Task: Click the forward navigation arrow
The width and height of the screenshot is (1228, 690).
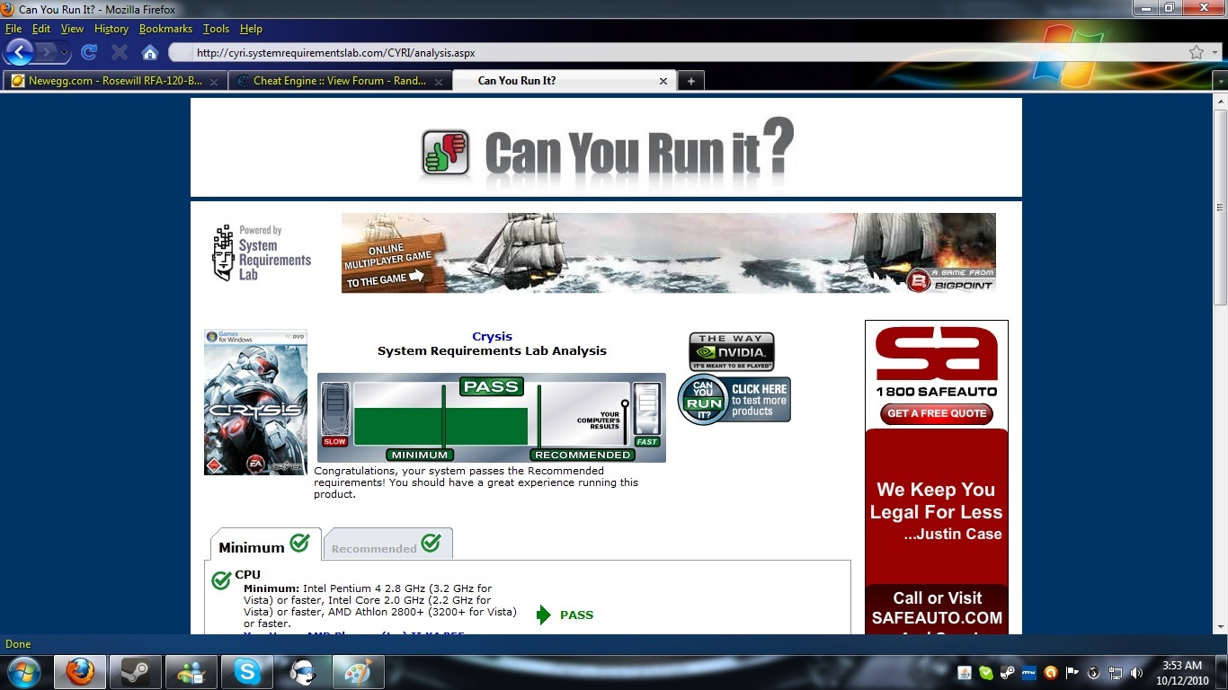Action: (x=45, y=52)
